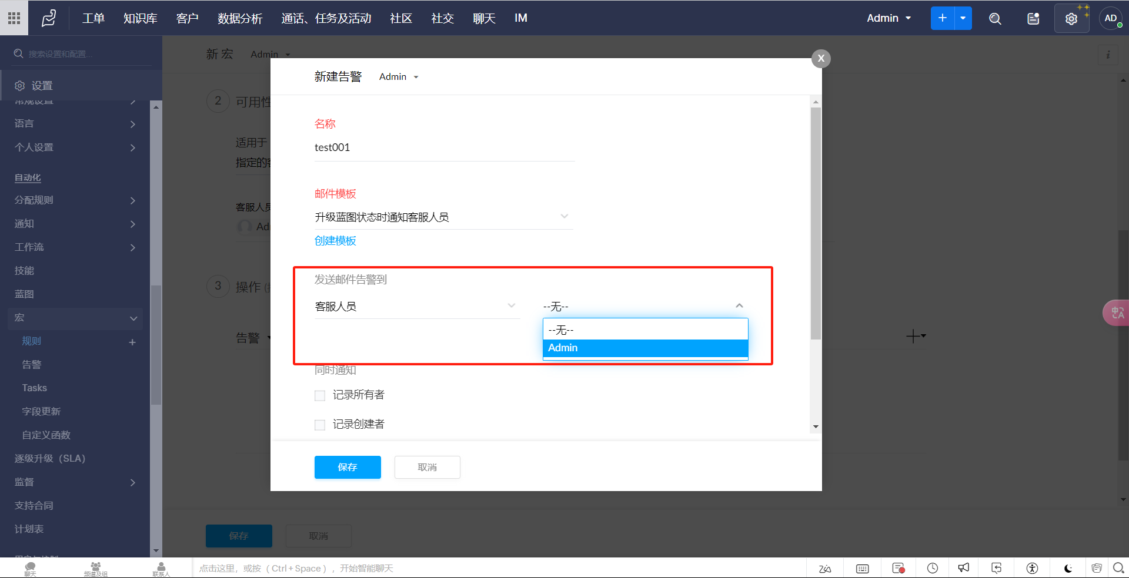Screen dimensions: 1129x578
Task: Expand the 分配规则 sidebar item
Action: pos(75,200)
